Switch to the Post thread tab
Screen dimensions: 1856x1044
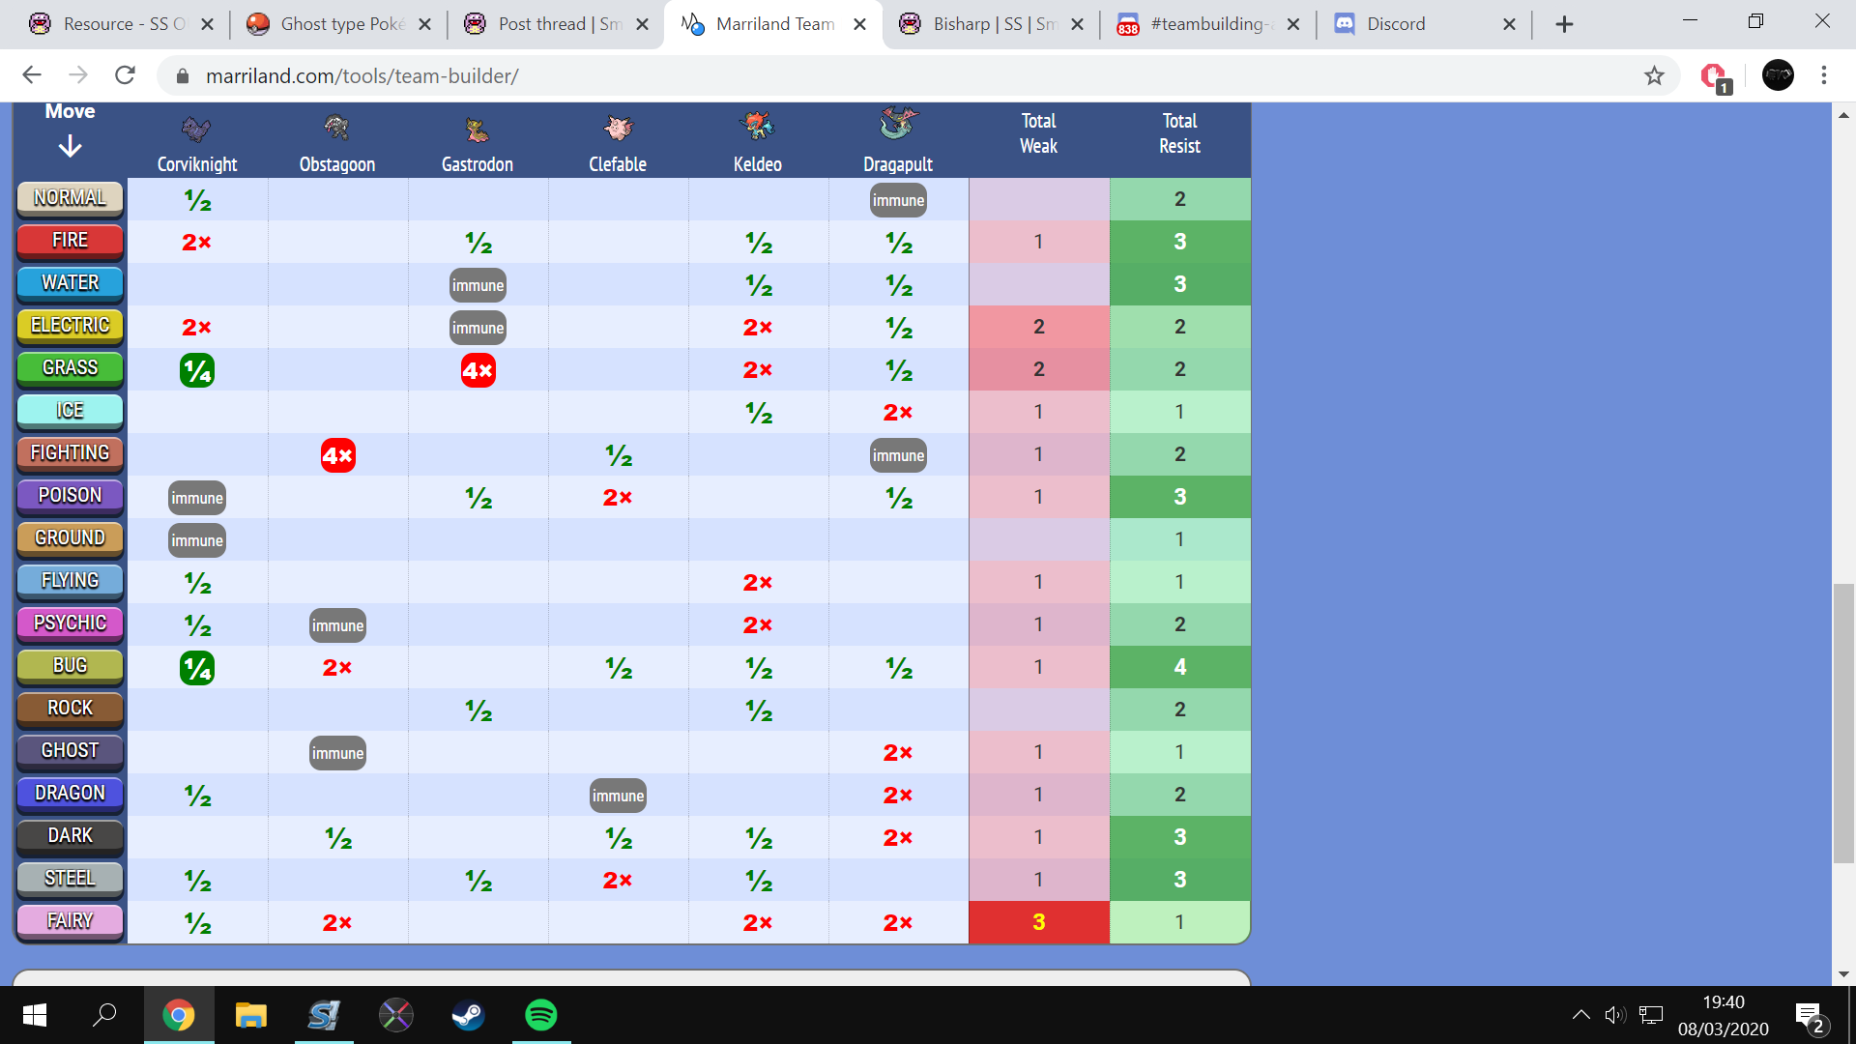tap(556, 24)
